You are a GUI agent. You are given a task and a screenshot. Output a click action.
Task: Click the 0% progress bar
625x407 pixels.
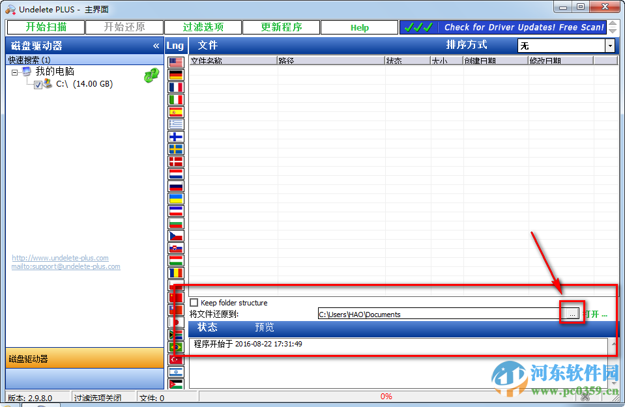coord(386,396)
